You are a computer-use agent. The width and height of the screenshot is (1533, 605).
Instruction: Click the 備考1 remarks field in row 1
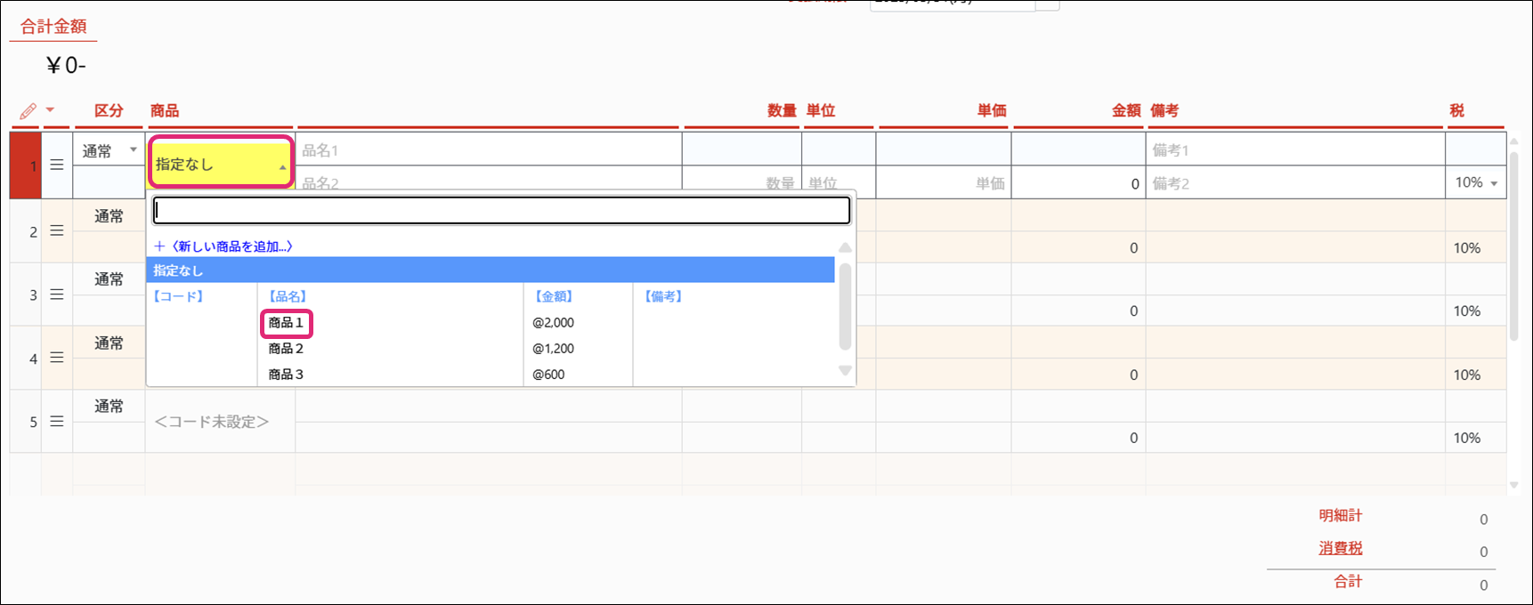tap(1294, 149)
